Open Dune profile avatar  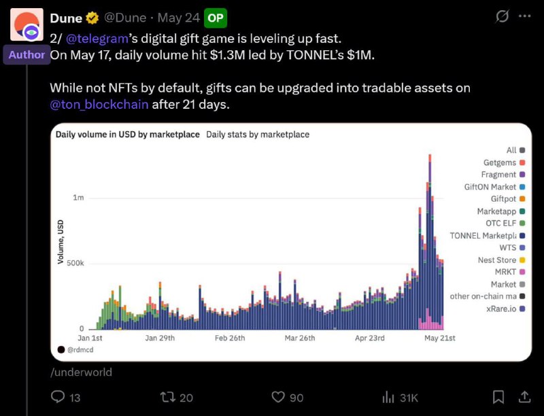click(27, 24)
